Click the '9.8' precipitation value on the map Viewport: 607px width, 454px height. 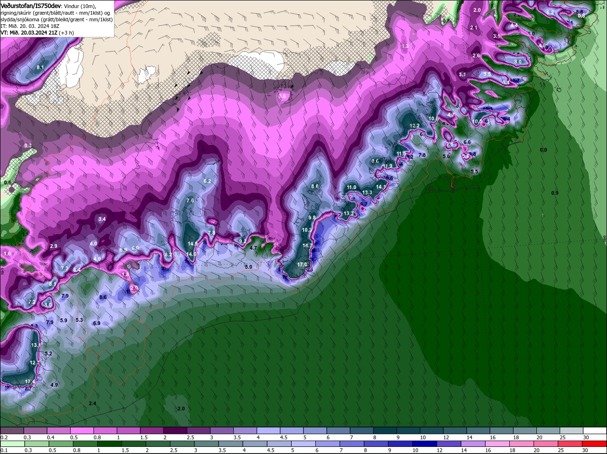click(x=312, y=218)
